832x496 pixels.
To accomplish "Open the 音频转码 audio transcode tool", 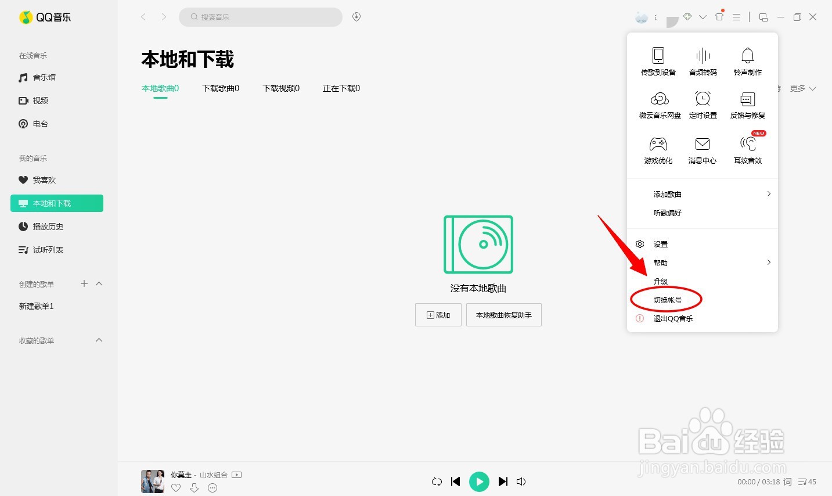I will tap(702, 61).
